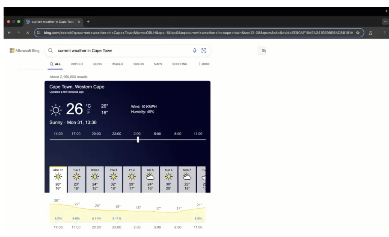The width and height of the screenshot is (389, 237).
Task: Open the tab list dropdown arrow
Action: (x=384, y=21)
